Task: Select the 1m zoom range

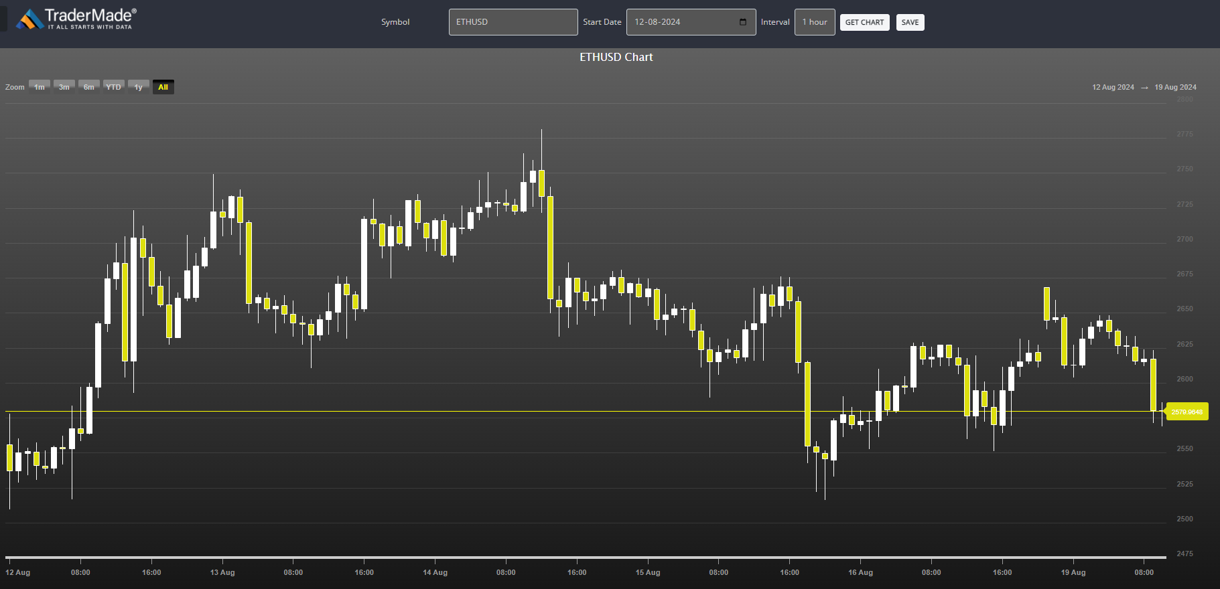Action: [x=40, y=87]
